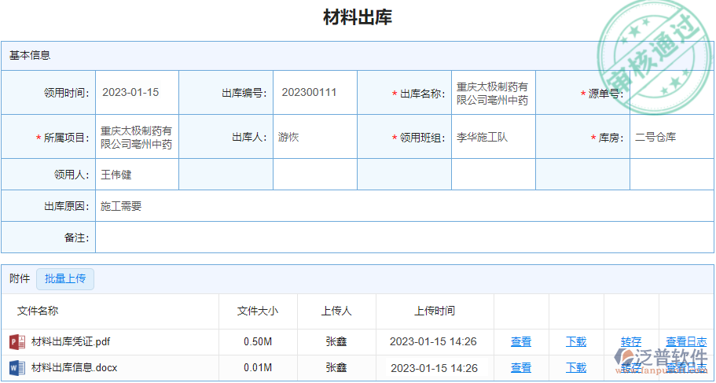Click the 领用班组 field 李华施工队
This screenshot has height=383, width=716.
click(493, 137)
